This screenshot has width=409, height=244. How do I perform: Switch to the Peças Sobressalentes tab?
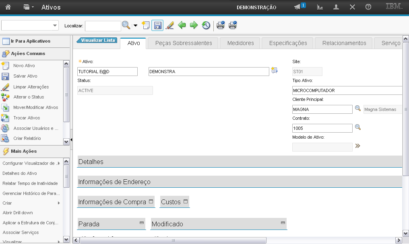(x=183, y=43)
